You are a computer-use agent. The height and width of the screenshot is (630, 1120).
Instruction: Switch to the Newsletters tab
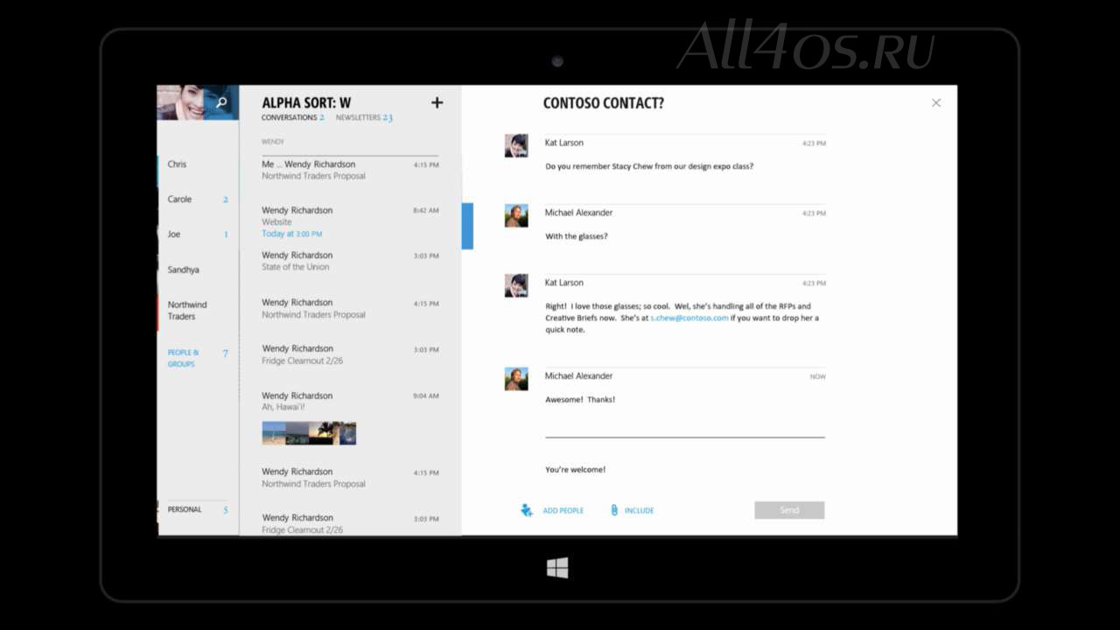click(x=364, y=117)
